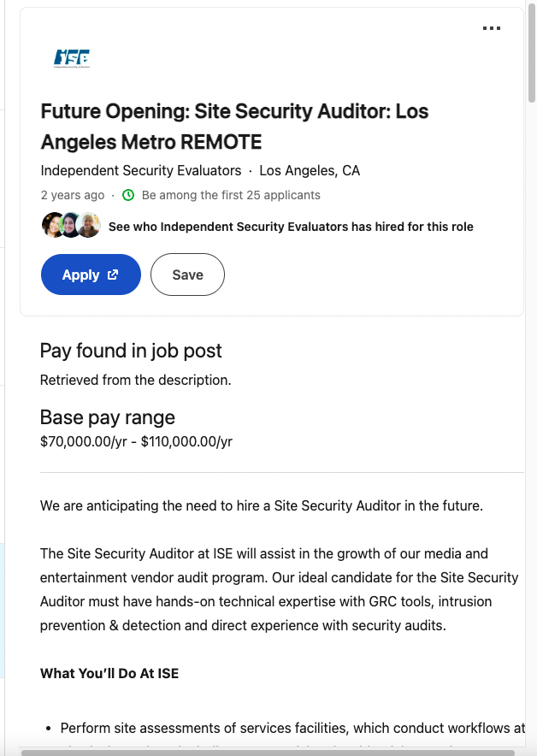Click the profile photos of hired employees
Screen dimensions: 537x756
[x=70, y=226]
